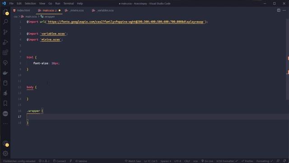Open the notifications bell in status bar

[x=284, y=161]
